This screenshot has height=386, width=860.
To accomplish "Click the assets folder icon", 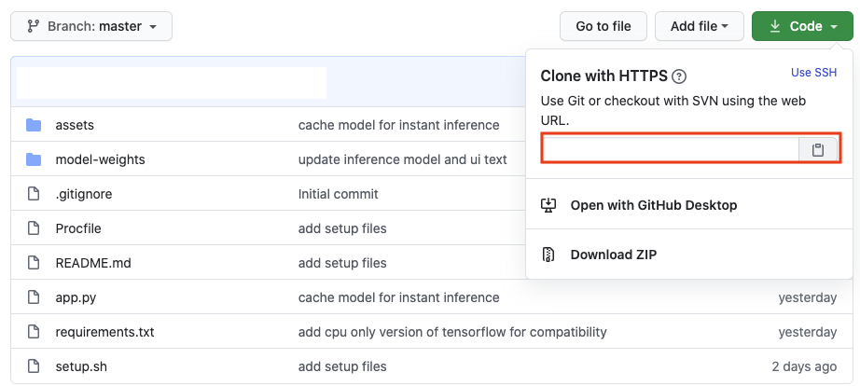I will point(34,125).
